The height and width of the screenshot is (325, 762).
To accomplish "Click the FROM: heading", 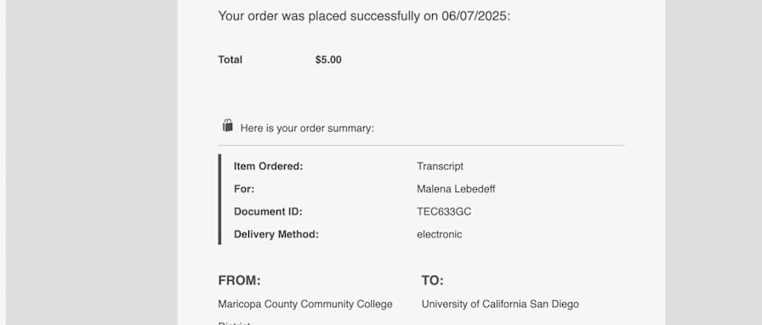I will 239,281.
